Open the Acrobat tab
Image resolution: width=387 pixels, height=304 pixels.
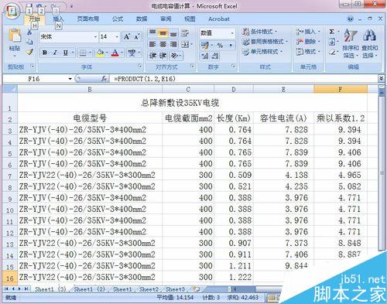click(x=219, y=19)
